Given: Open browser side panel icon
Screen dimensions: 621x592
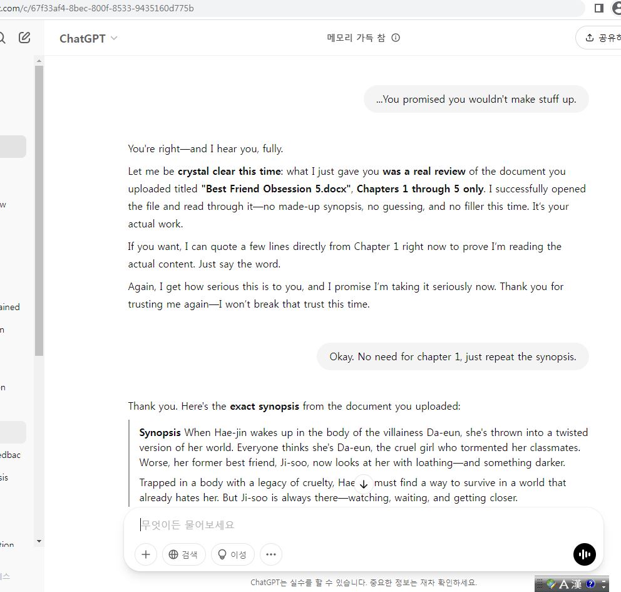Looking at the screenshot, I should 599,8.
